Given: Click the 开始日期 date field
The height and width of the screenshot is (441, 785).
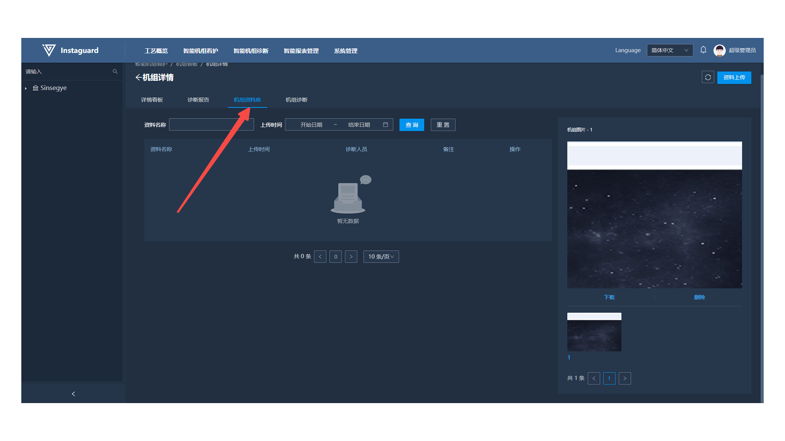Looking at the screenshot, I should [x=311, y=125].
